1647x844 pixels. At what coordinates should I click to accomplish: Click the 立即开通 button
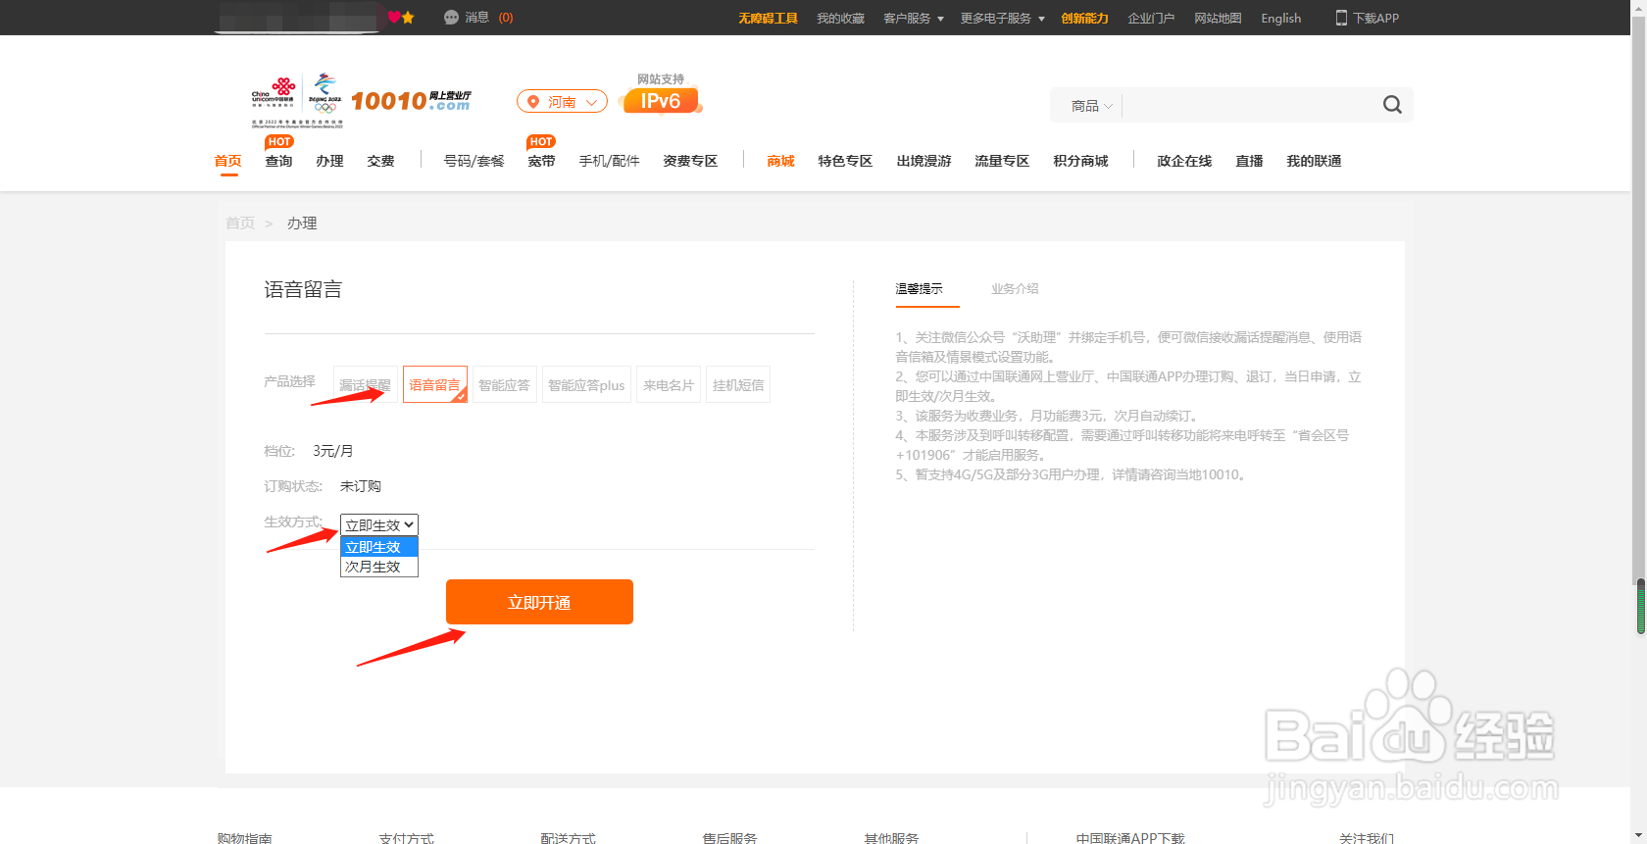(x=539, y=602)
